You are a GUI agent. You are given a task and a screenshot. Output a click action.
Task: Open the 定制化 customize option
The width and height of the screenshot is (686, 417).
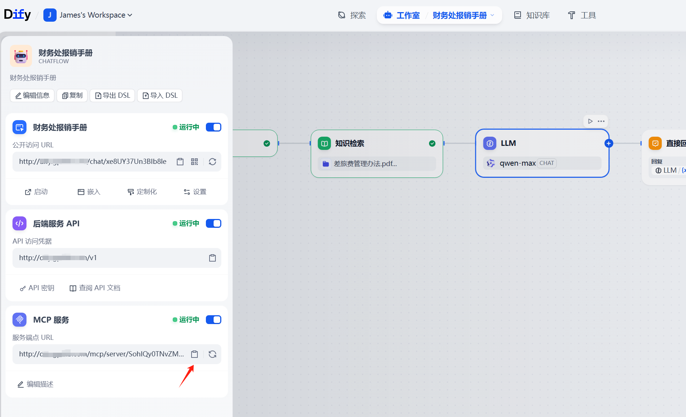pyautogui.click(x=142, y=192)
